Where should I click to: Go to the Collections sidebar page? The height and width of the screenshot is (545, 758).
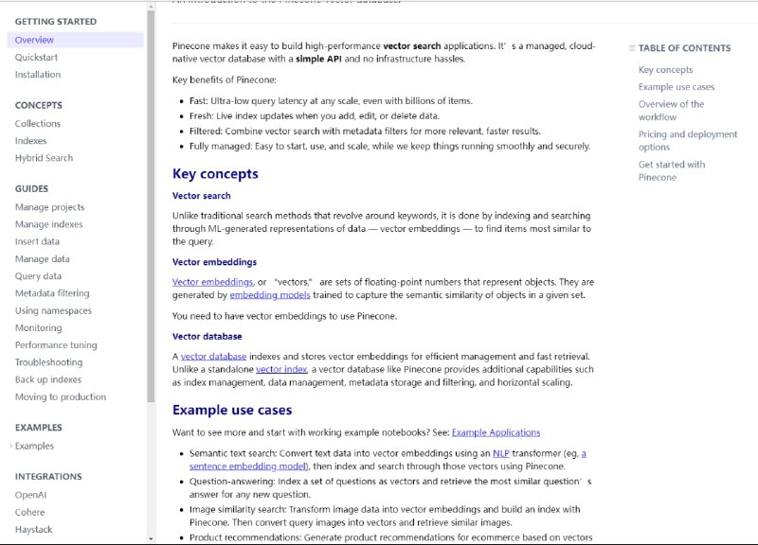[38, 124]
